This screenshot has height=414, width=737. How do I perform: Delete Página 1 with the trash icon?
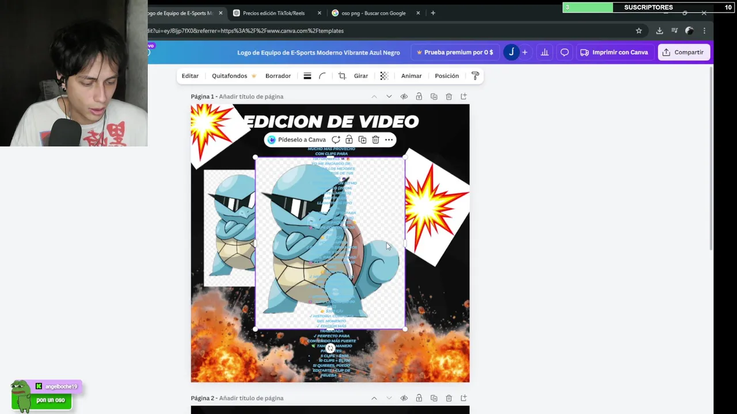449,97
